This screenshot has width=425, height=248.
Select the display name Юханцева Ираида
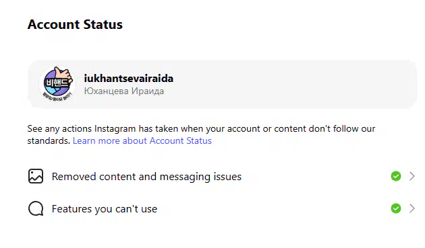(124, 91)
